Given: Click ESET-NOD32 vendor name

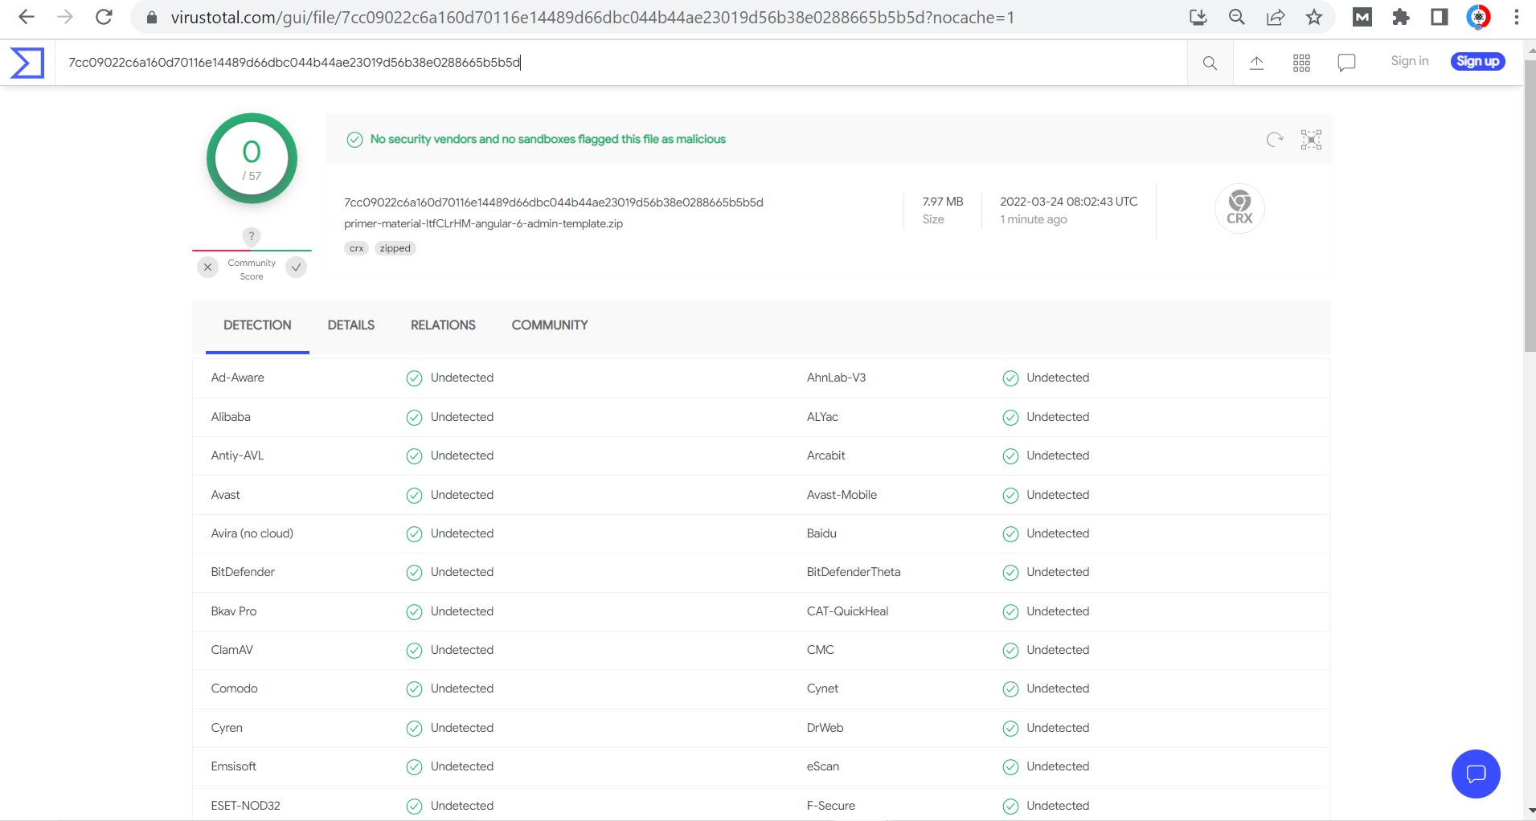Looking at the screenshot, I should [245, 806].
